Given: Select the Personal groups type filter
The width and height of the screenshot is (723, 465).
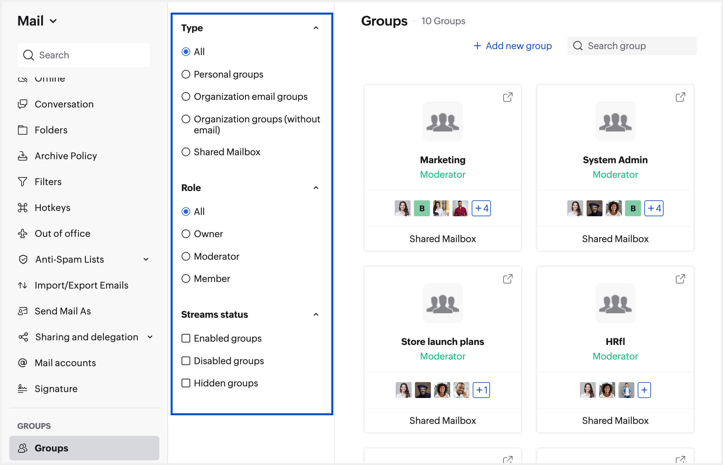Looking at the screenshot, I should (x=186, y=74).
